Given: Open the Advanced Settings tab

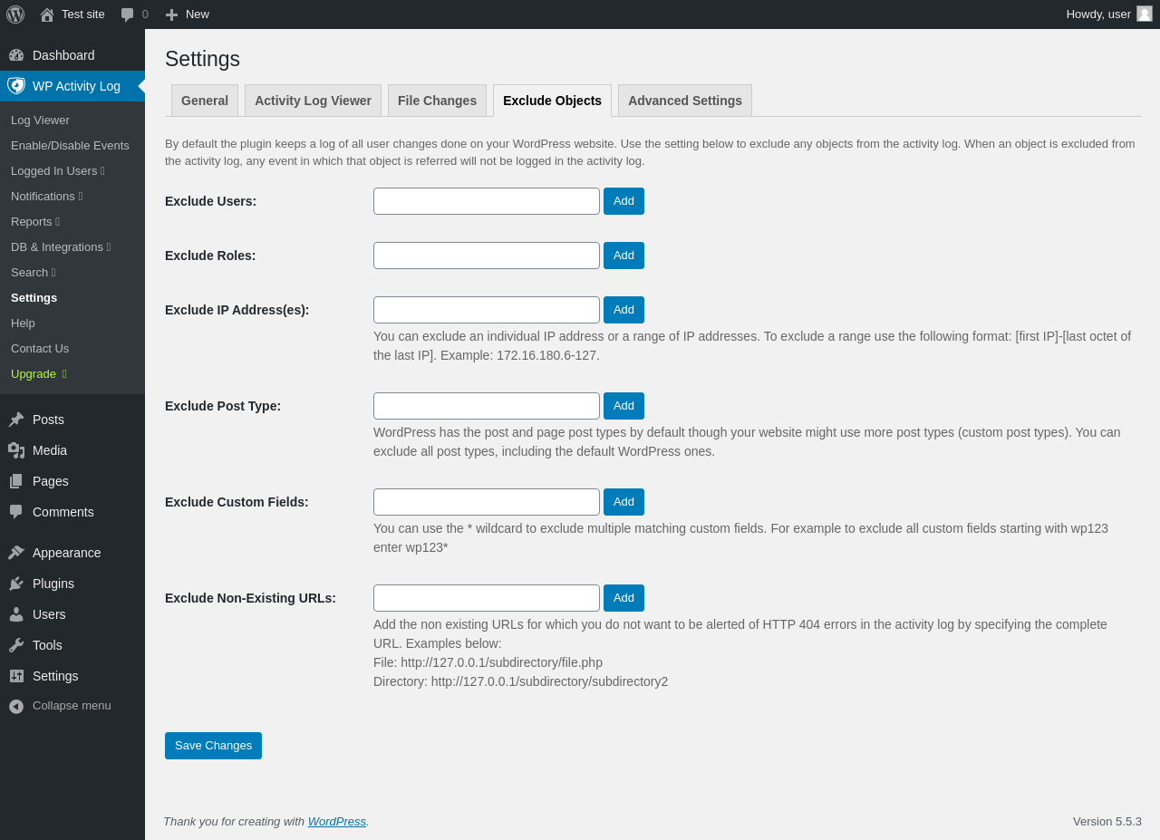Looking at the screenshot, I should pos(685,101).
